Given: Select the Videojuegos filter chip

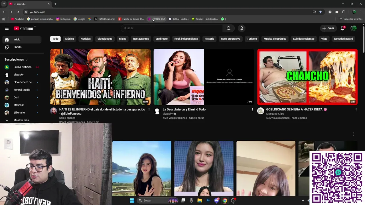Looking at the screenshot, I should click(105, 39).
